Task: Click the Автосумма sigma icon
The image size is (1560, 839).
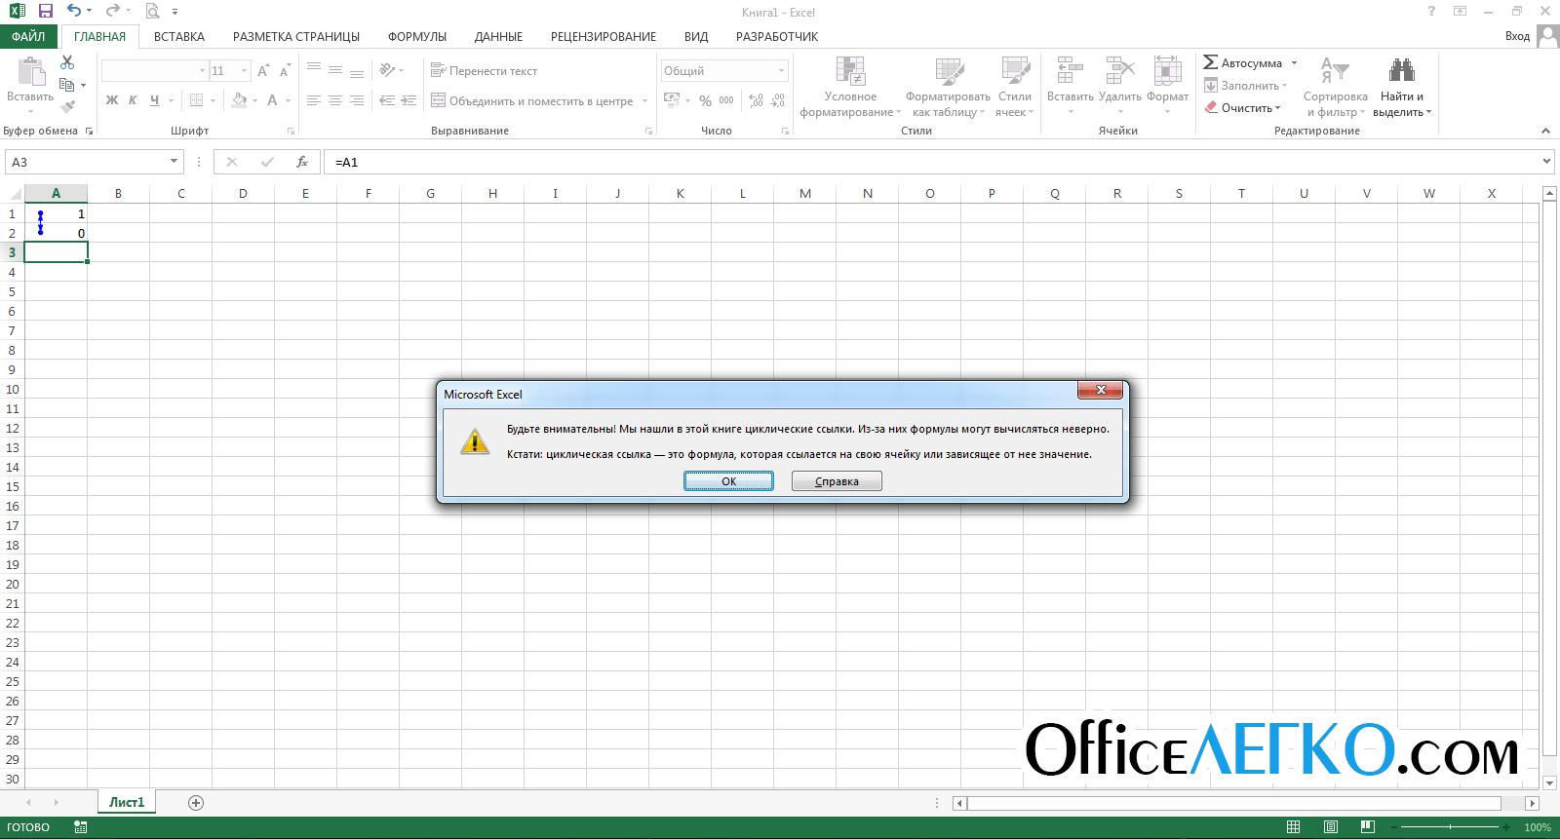Action: point(1210,62)
